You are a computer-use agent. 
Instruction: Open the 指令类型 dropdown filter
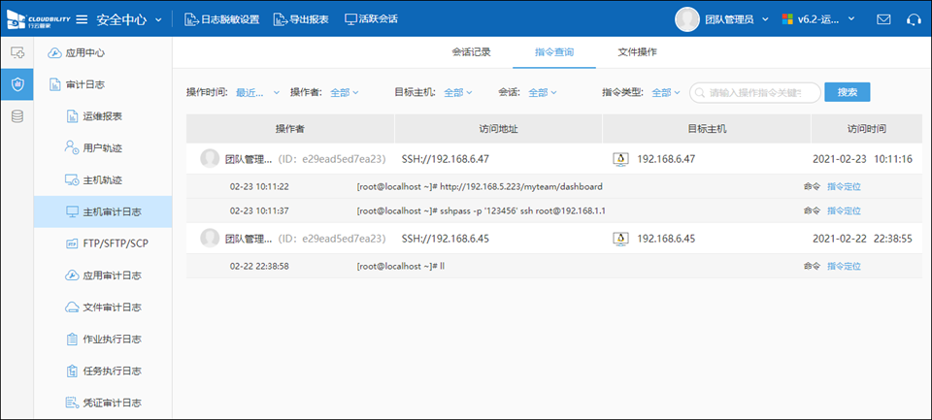[666, 93]
